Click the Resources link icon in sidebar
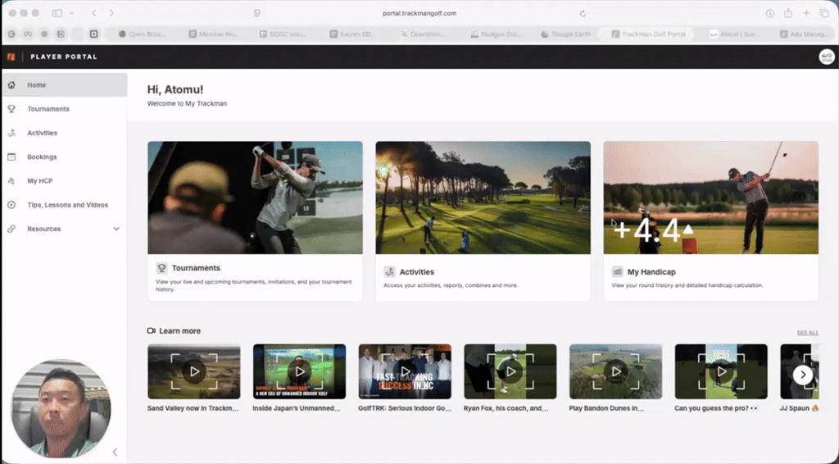 click(11, 229)
